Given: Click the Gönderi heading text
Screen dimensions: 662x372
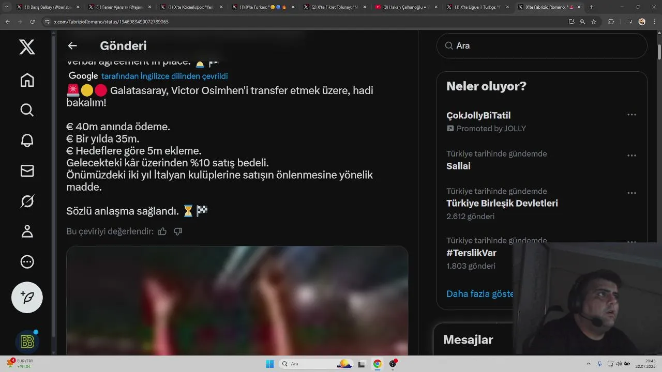Looking at the screenshot, I should tap(123, 46).
